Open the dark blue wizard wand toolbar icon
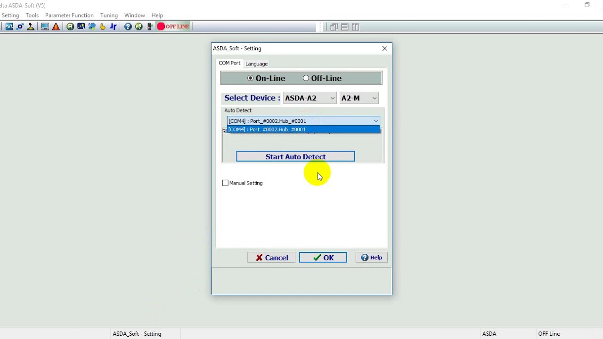Viewport: 603px width, 339px height. [x=81, y=27]
